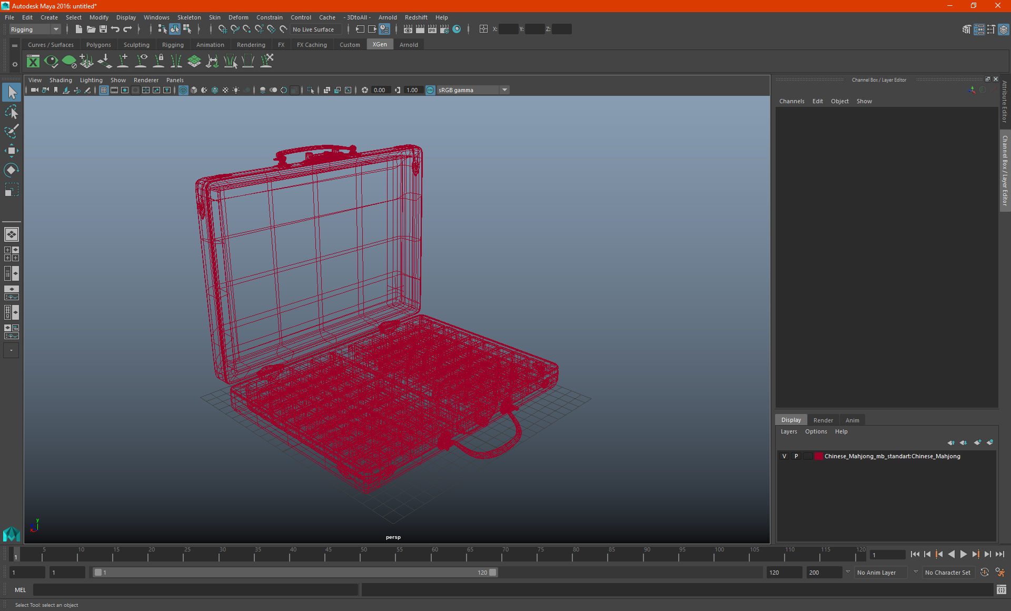Switch to four-view layout icon
The width and height of the screenshot is (1011, 611).
(12, 254)
